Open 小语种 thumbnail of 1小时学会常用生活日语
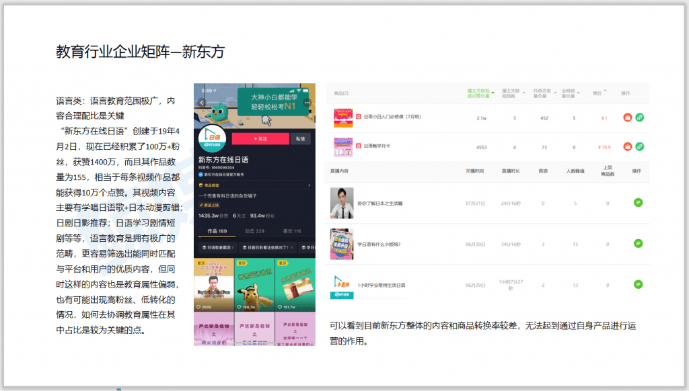The height and width of the screenshot is (391, 689). (342, 286)
